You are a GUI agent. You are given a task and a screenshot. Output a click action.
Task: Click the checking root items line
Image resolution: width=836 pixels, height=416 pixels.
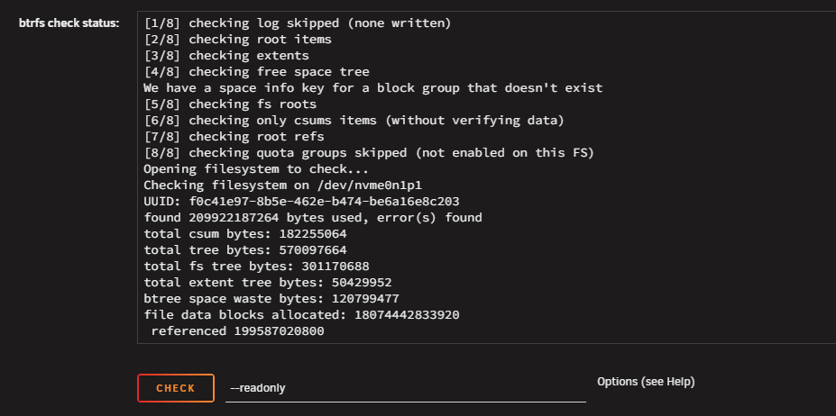238,40
